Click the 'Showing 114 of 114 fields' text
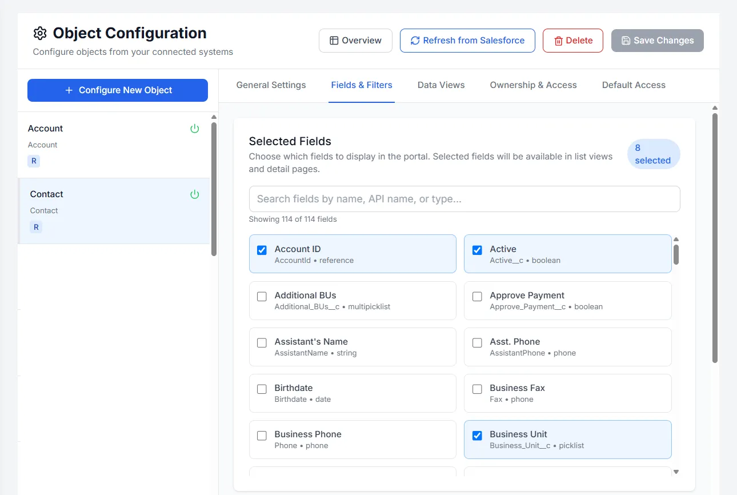The height and width of the screenshot is (495, 737). coord(293,219)
